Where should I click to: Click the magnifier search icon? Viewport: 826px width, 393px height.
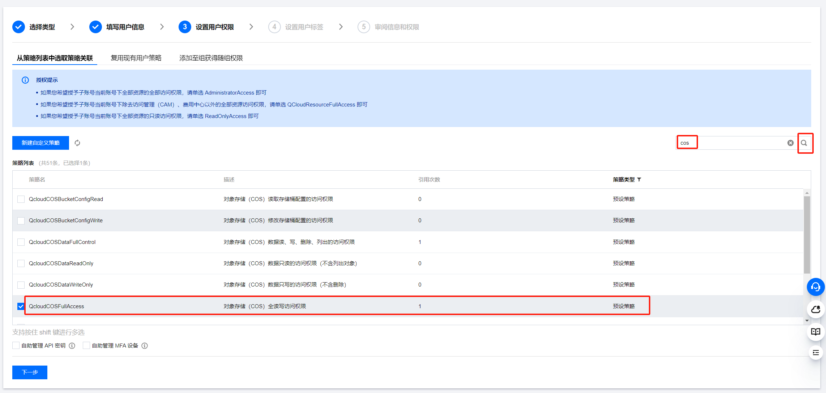click(804, 143)
